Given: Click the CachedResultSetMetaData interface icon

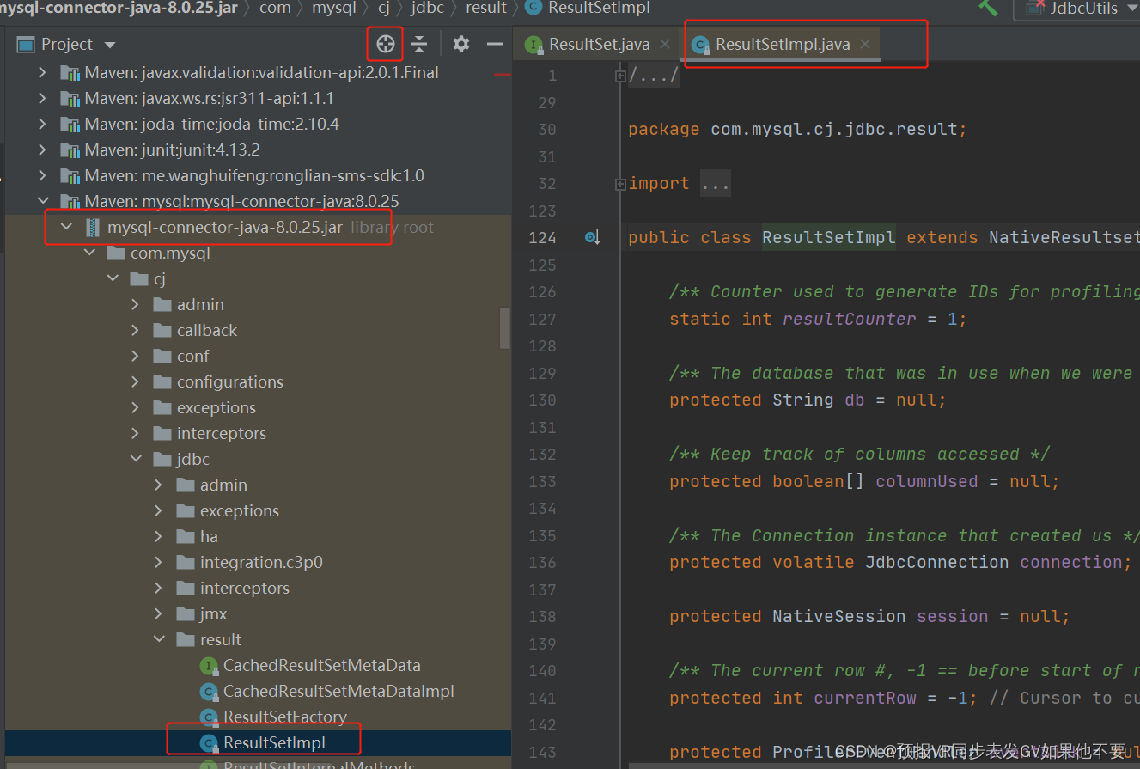Looking at the screenshot, I should point(209,664).
